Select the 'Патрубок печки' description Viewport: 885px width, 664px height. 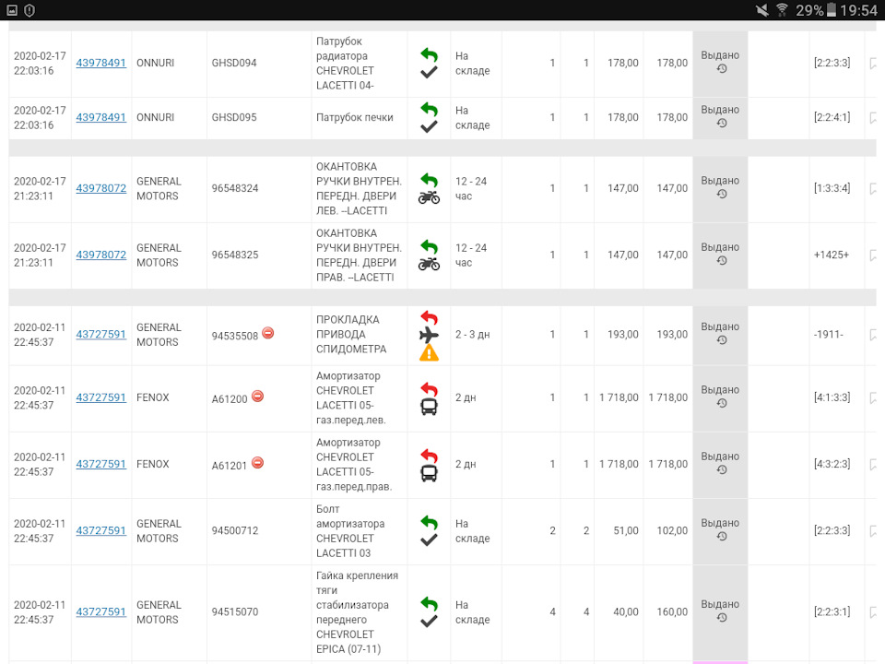(x=354, y=117)
